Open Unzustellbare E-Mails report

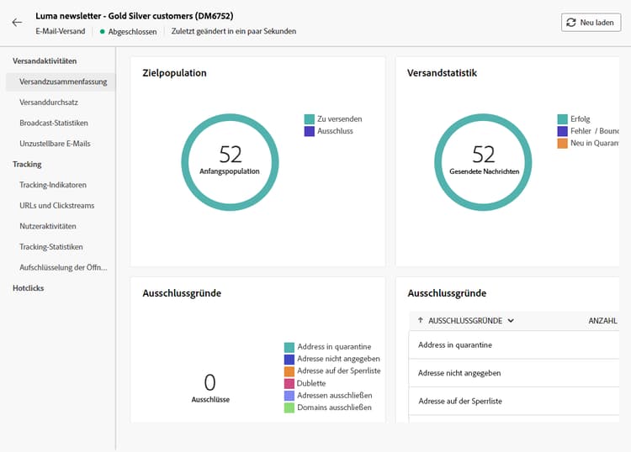tap(55, 144)
